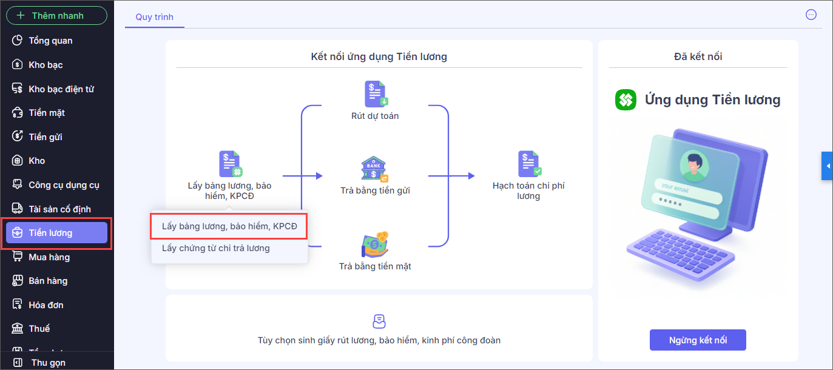833x370 pixels.
Task: Open the more options circle icon
Action: (811, 15)
